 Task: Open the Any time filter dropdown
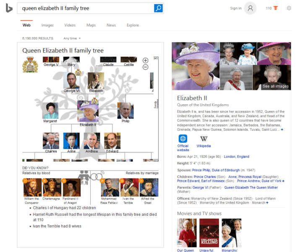point(72,38)
